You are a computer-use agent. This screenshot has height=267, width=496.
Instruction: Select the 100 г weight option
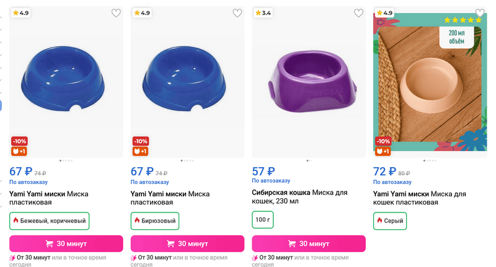263,220
